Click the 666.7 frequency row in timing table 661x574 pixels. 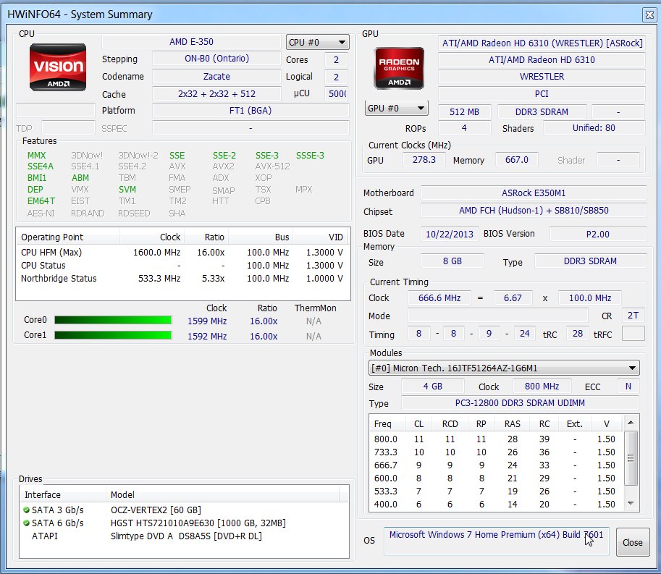tap(497, 465)
